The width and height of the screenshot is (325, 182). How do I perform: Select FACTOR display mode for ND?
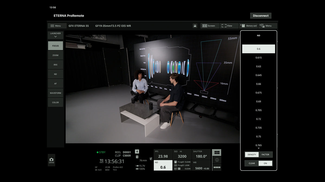[265, 154]
